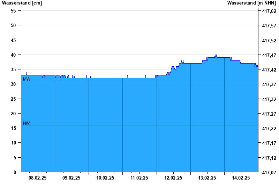Select the 10.02.25 date label
The height and width of the screenshot is (191, 279).
[105, 178]
